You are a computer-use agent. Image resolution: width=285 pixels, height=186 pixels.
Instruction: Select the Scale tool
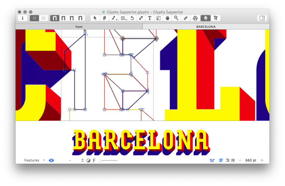[x=141, y=18]
